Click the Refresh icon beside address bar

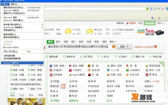coord(159,9)
